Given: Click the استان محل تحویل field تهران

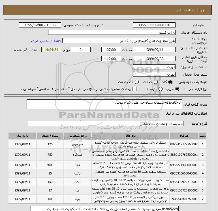Looking at the screenshot, I should point(154,67).
